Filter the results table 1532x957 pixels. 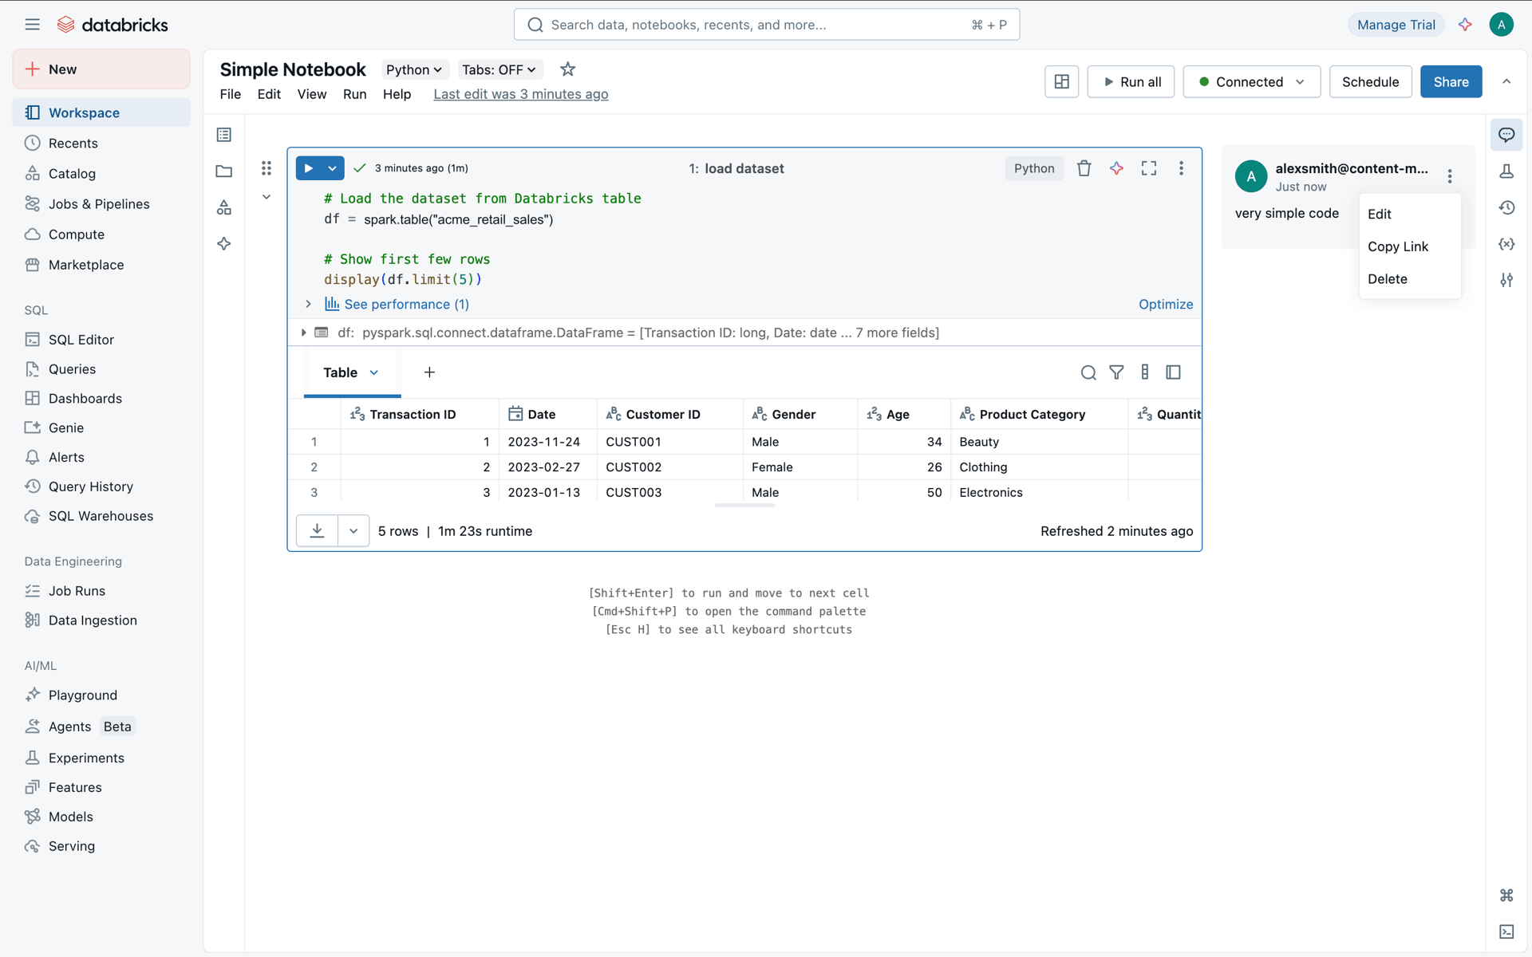click(1116, 372)
